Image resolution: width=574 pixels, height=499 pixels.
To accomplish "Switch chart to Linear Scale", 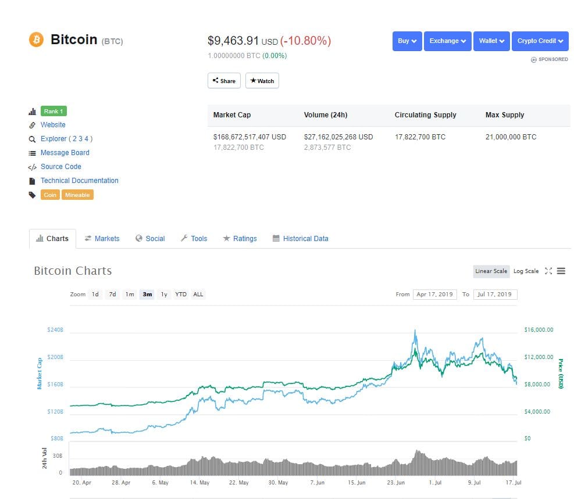I will click(491, 271).
